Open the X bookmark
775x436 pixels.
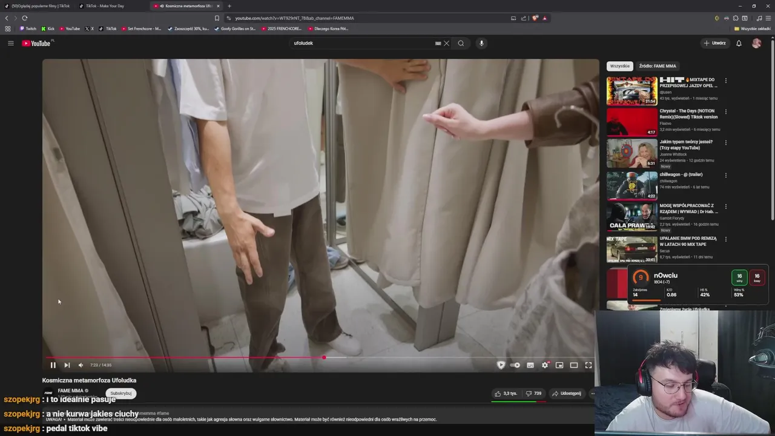click(x=90, y=28)
